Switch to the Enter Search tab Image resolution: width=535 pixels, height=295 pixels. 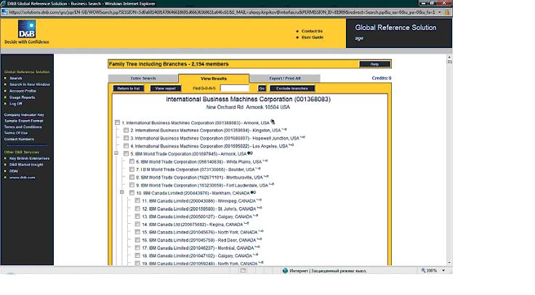pos(143,78)
